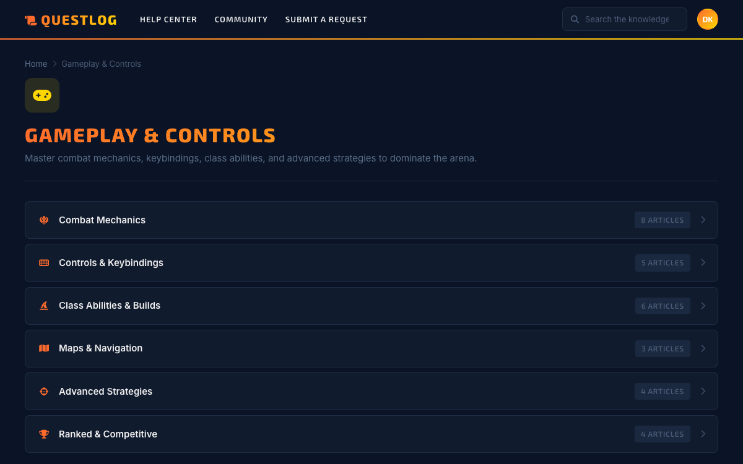Open the DK user avatar menu
The width and height of the screenshot is (743, 464).
coord(708,19)
